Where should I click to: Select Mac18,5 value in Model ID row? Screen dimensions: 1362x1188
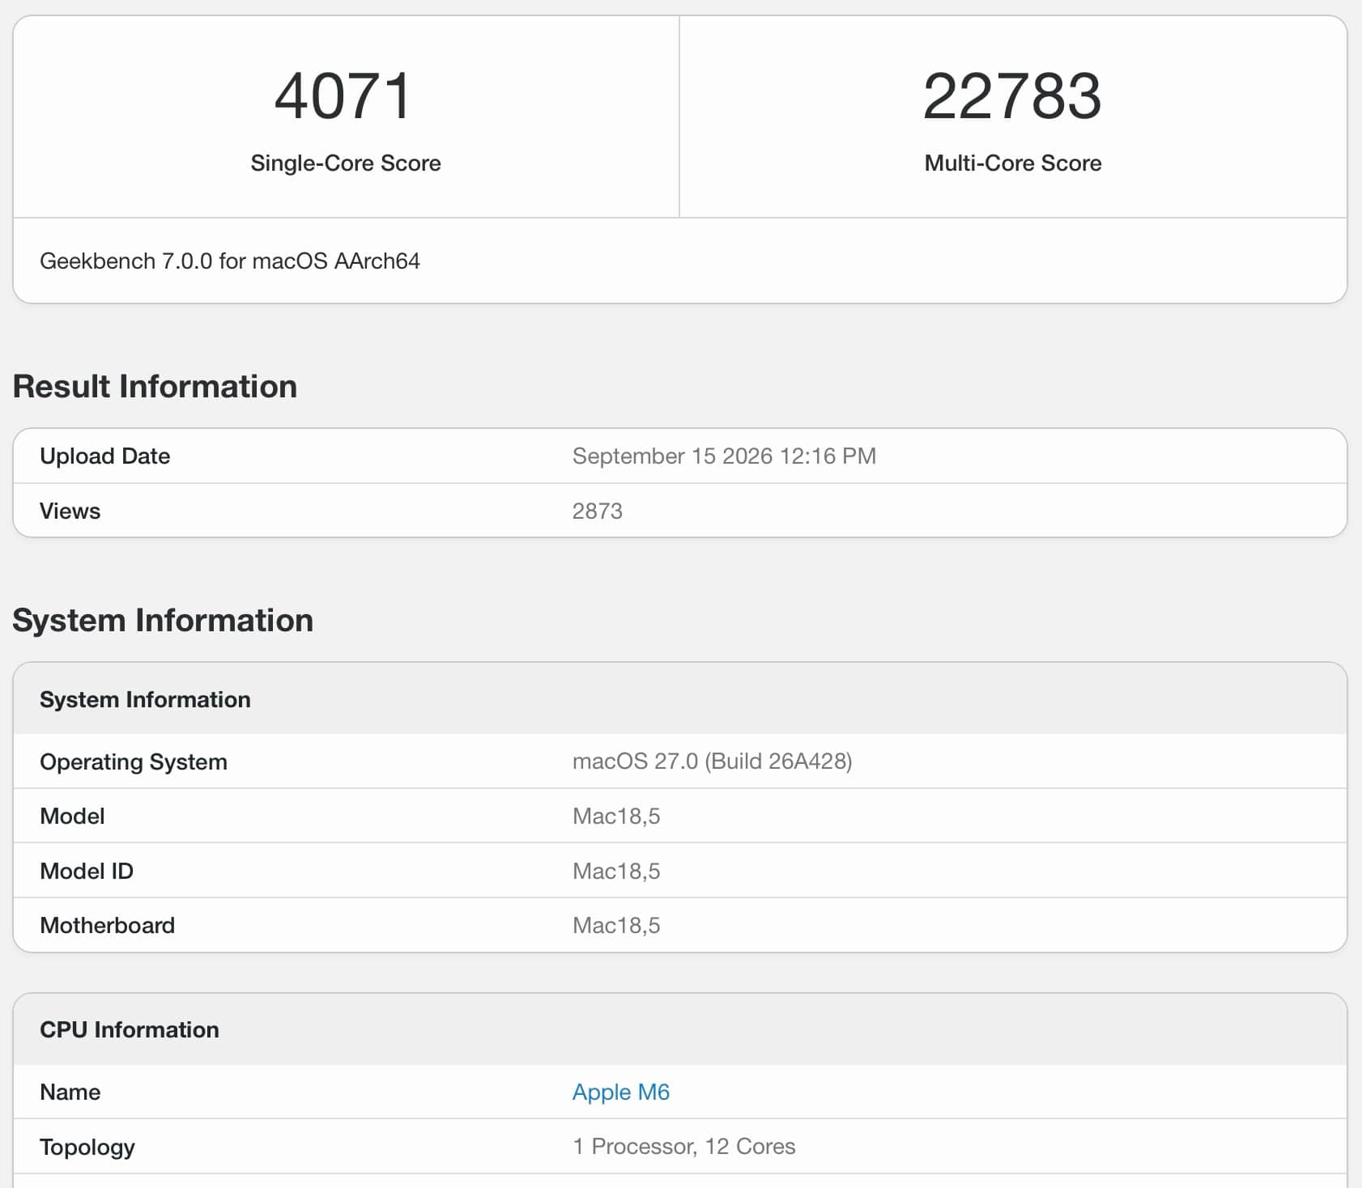616,871
